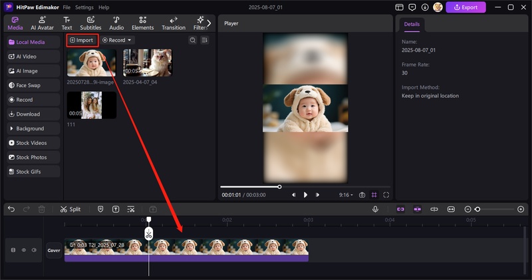Screen dimensions: 532x280
Task: Open Download in sidebar
Action: 33,114
